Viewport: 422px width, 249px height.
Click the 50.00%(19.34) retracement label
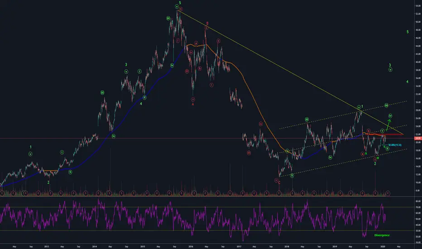click(x=394, y=145)
